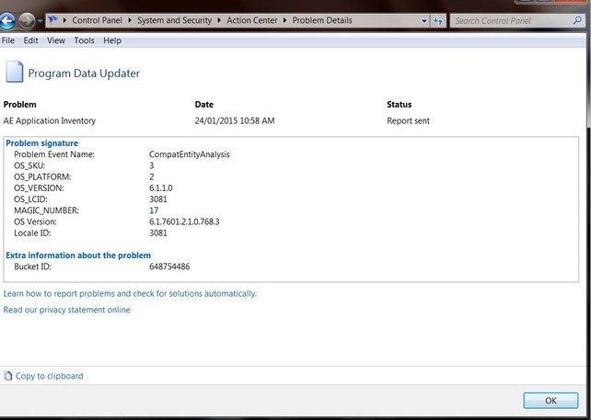The width and height of the screenshot is (591, 420).
Task: Click the Problem signature heading
Action: point(41,143)
